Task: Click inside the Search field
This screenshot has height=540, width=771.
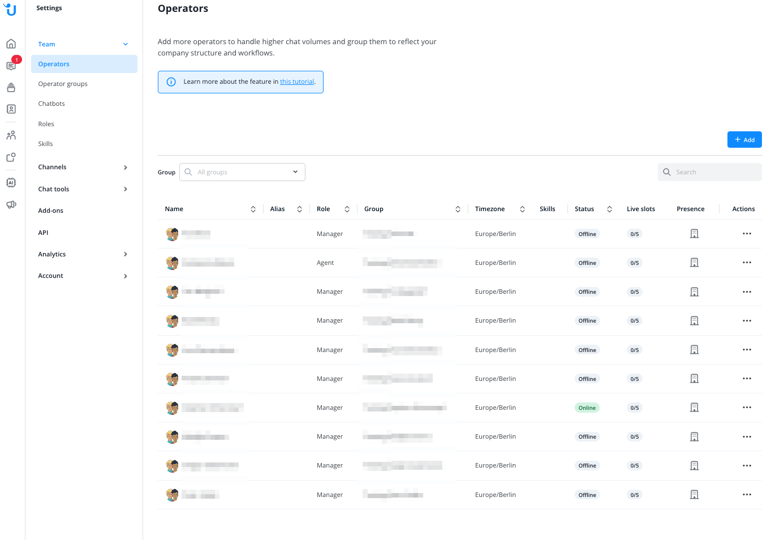Action: [x=709, y=172]
